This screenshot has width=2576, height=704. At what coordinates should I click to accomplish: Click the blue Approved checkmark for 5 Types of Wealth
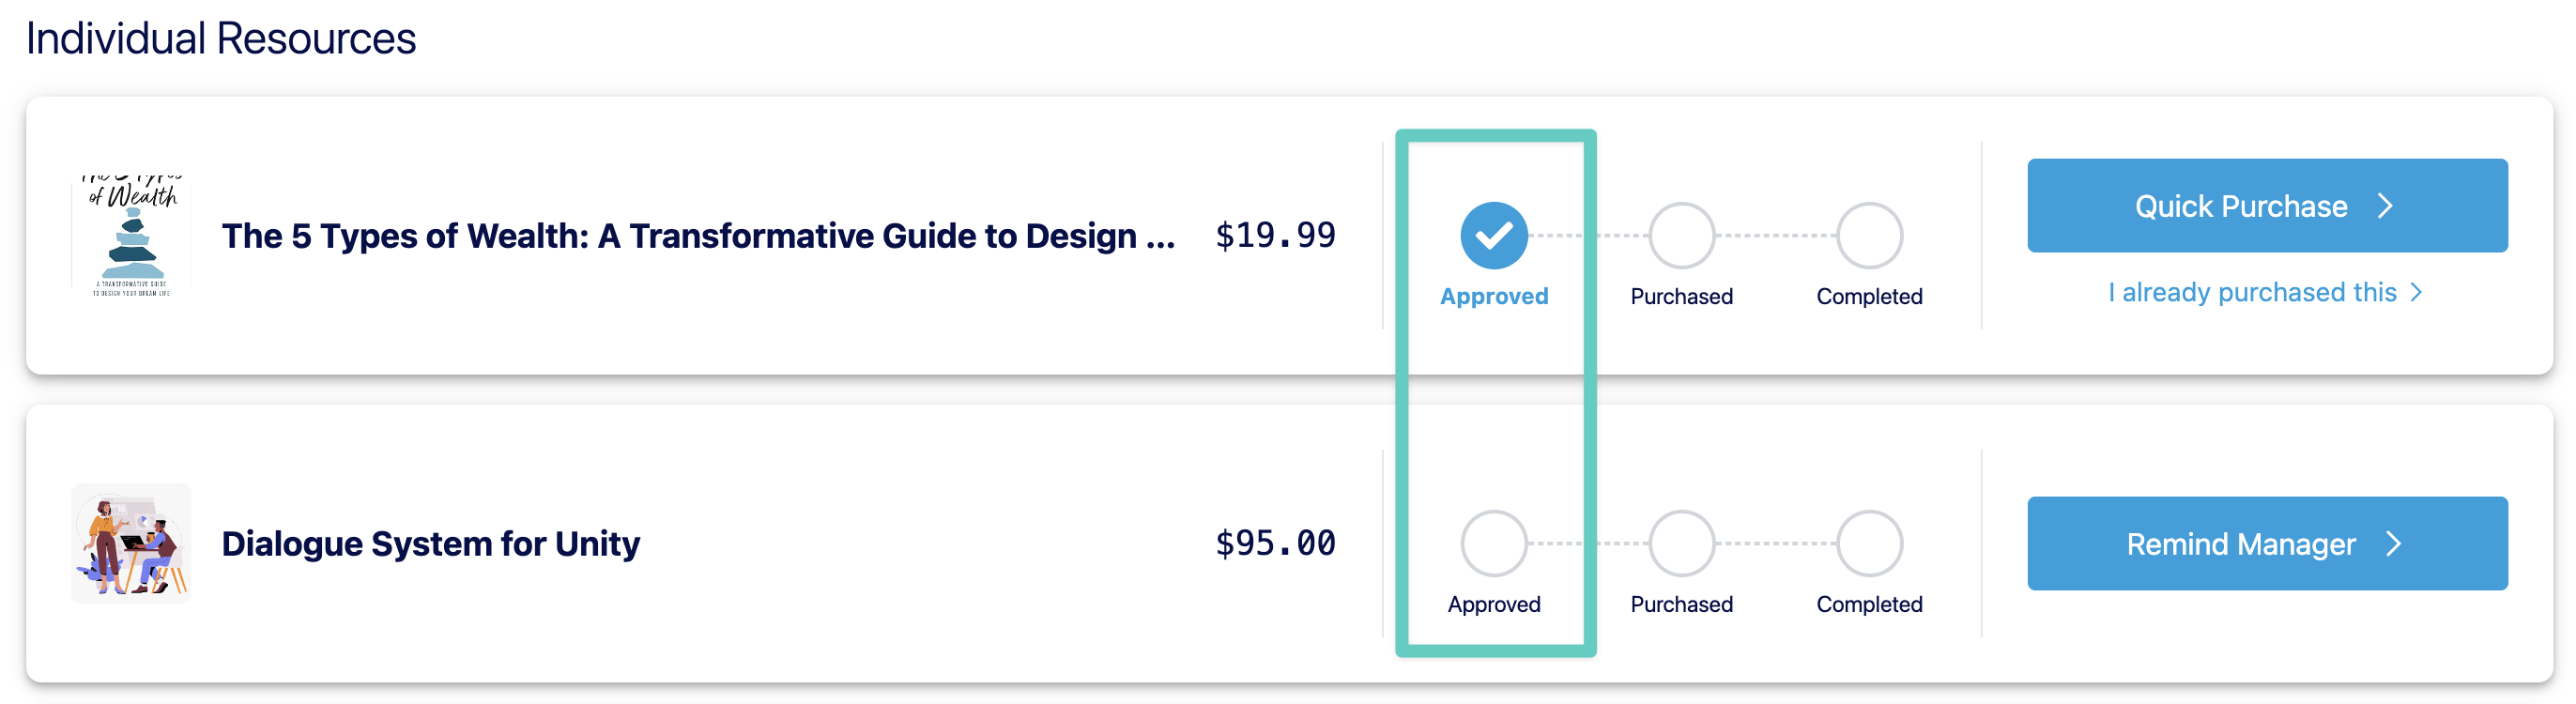tap(1494, 236)
